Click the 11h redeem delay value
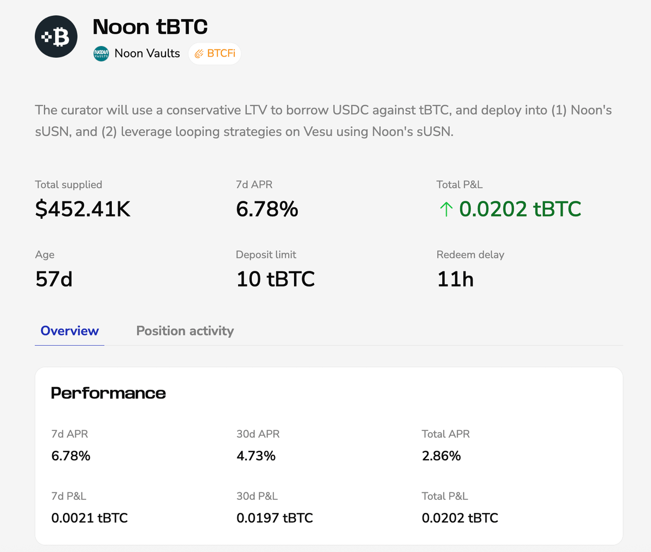This screenshot has height=552, width=651. [x=455, y=279]
